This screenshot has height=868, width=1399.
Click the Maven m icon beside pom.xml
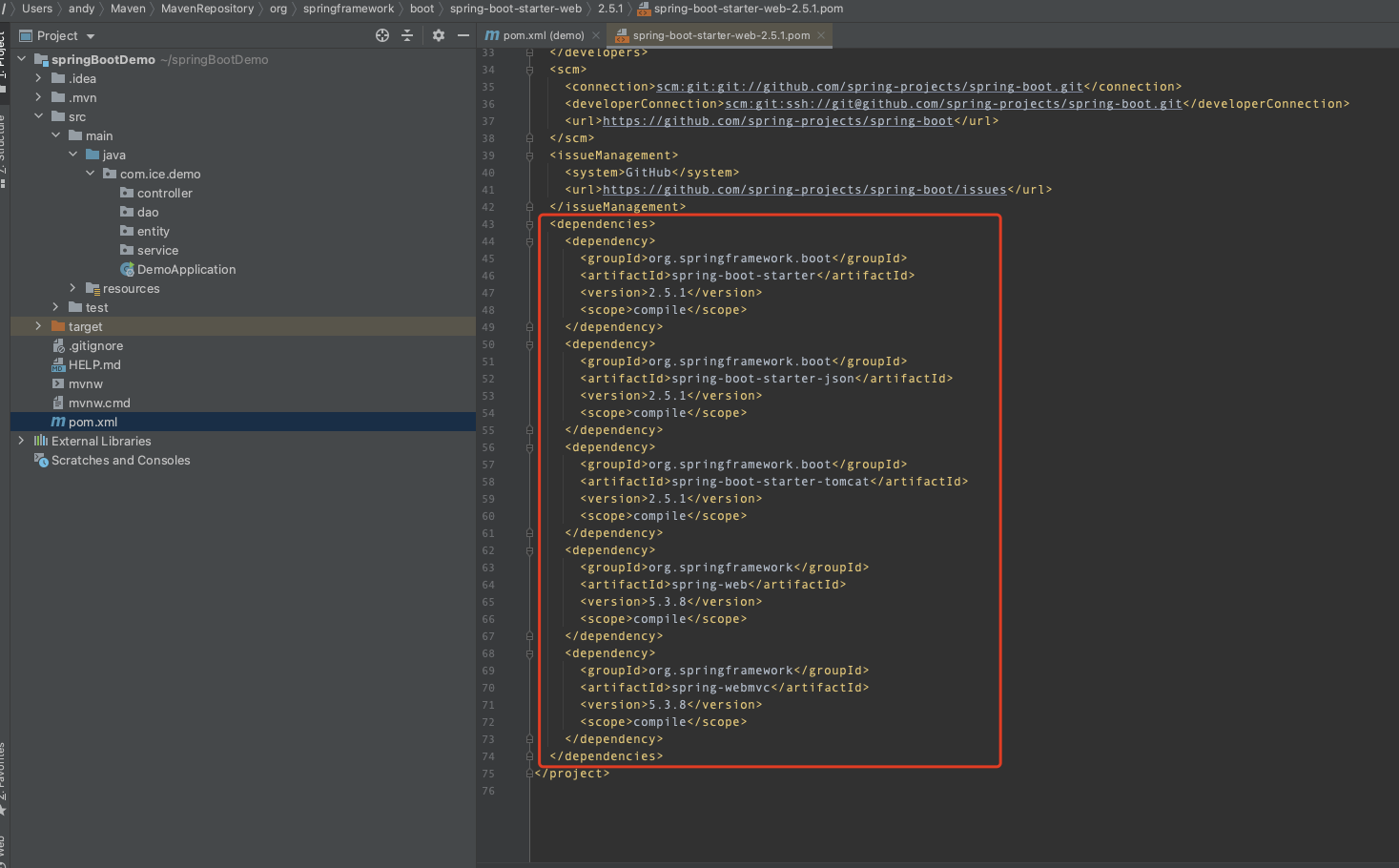58,422
